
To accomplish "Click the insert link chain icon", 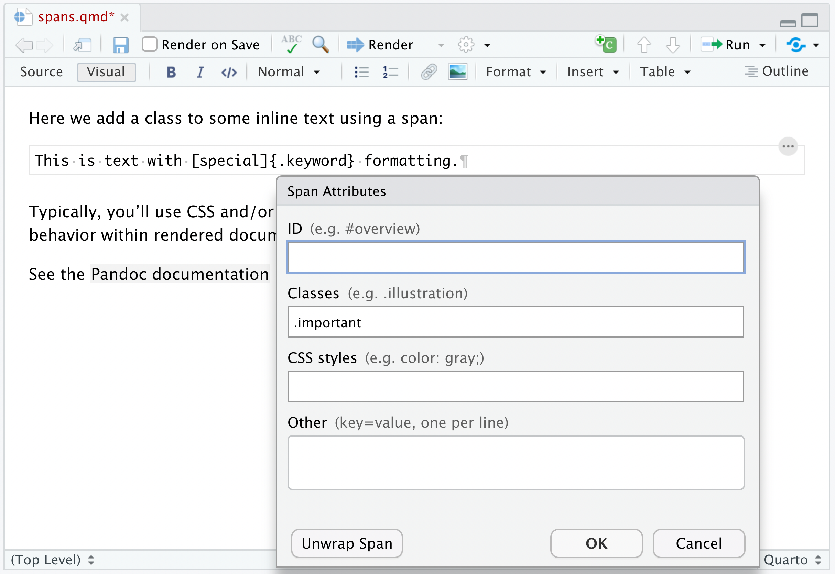I will click(429, 71).
